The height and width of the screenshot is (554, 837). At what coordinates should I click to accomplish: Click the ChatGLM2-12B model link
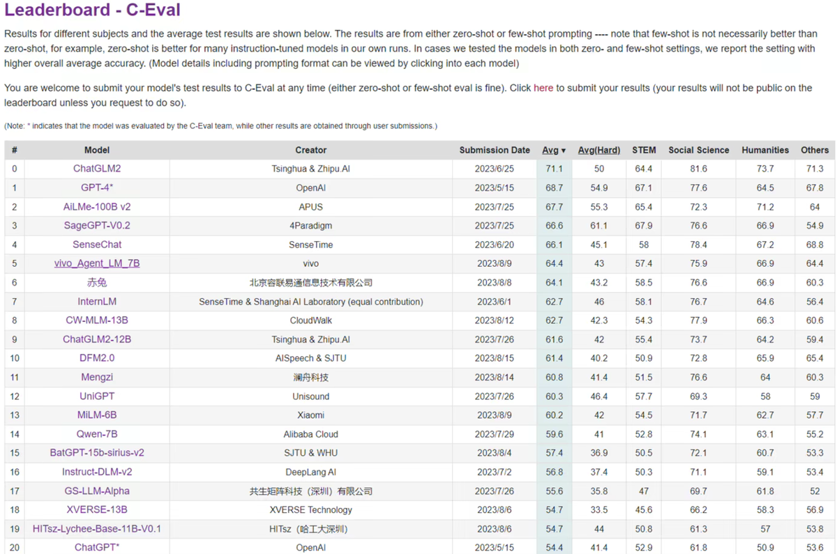[97, 339]
